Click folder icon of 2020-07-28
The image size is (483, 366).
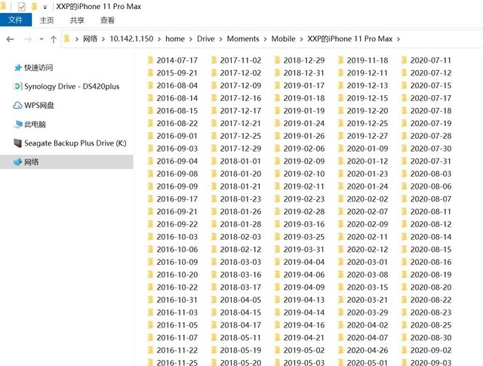(x=405, y=136)
